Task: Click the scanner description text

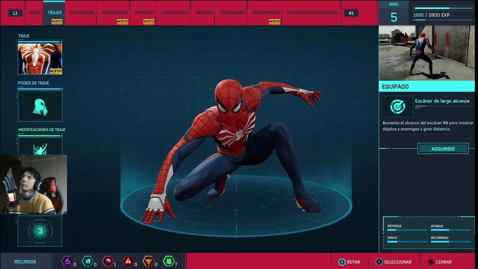Action: coord(428,126)
